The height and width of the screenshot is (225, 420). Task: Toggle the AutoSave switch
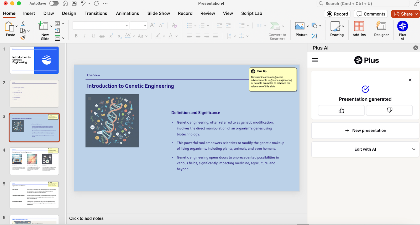[54, 3]
